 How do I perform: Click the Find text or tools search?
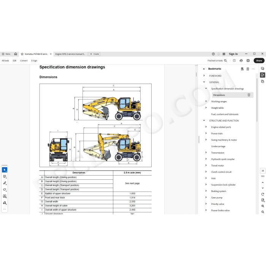click(x=217, y=60)
